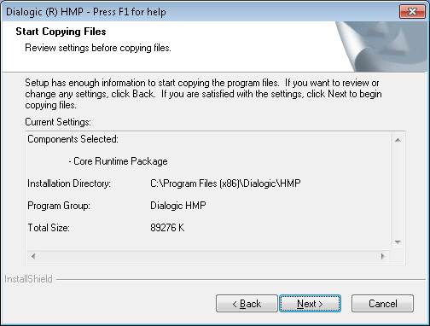Click the dialog title bar text

point(86,12)
